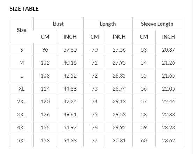The height and width of the screenshot is (154, 194).
Task: Click the 108 bust CM value
Action: click(x=45, y=75)
